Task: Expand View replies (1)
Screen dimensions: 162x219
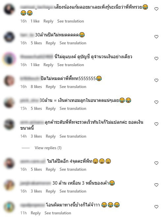Action: coord(48,148)
